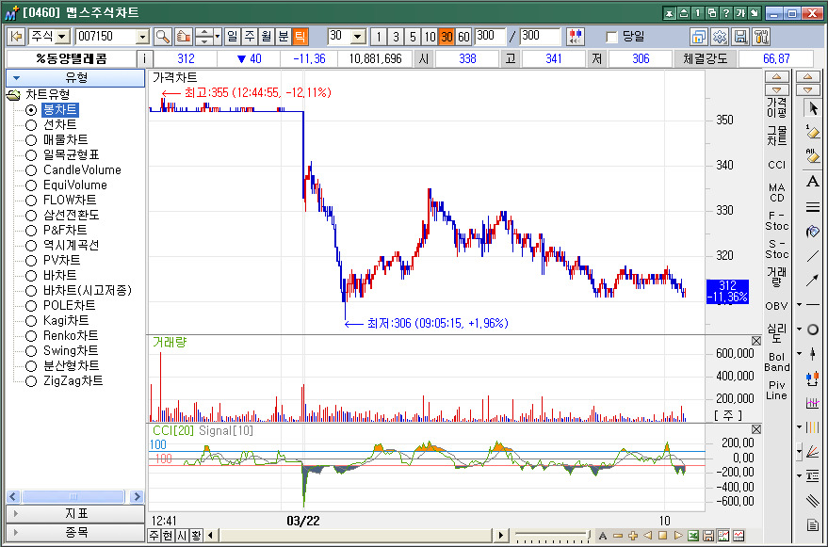The width and height of the screenshot is (828, 547).
Task: Close the 거래량 volume pane
Action: coord(756,341)
